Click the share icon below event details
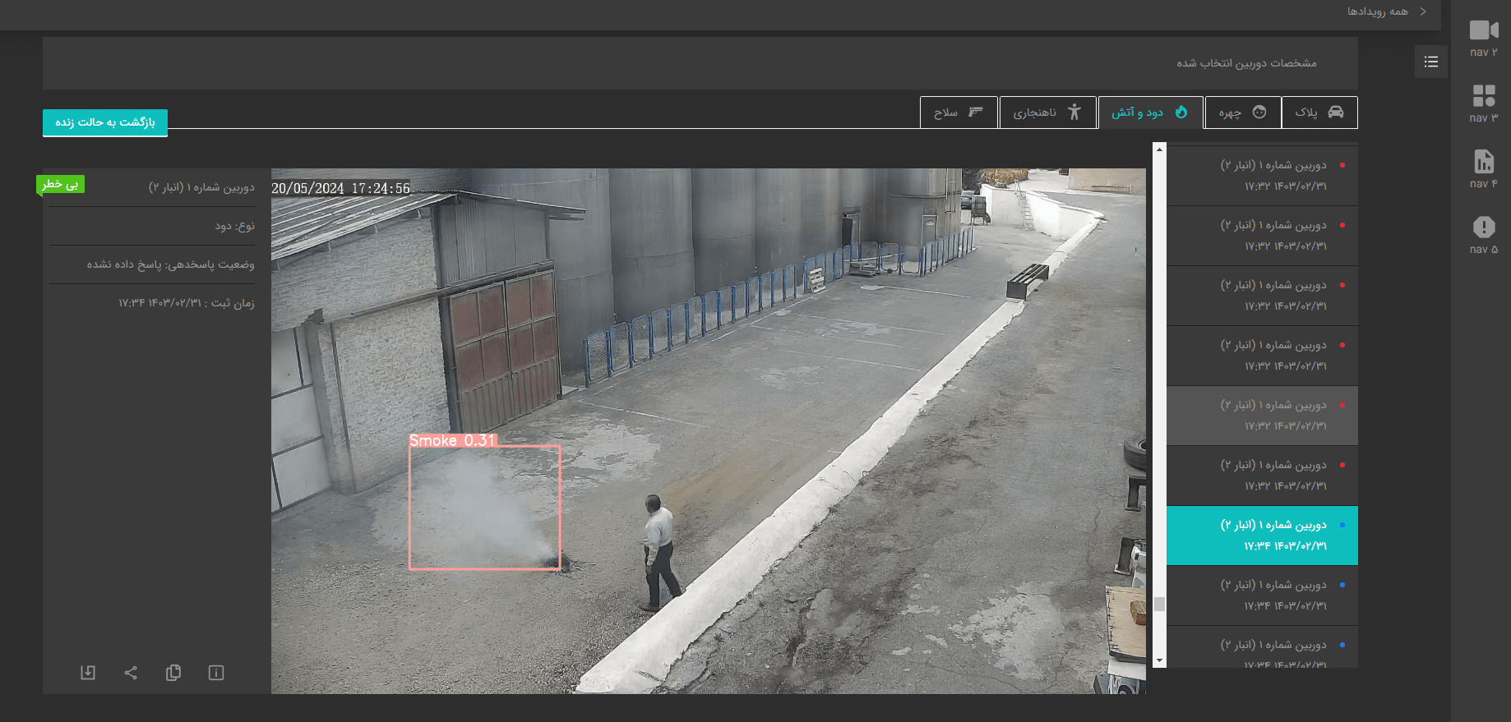The width and height of the screenshot is (1511, 722). (131, 673)
